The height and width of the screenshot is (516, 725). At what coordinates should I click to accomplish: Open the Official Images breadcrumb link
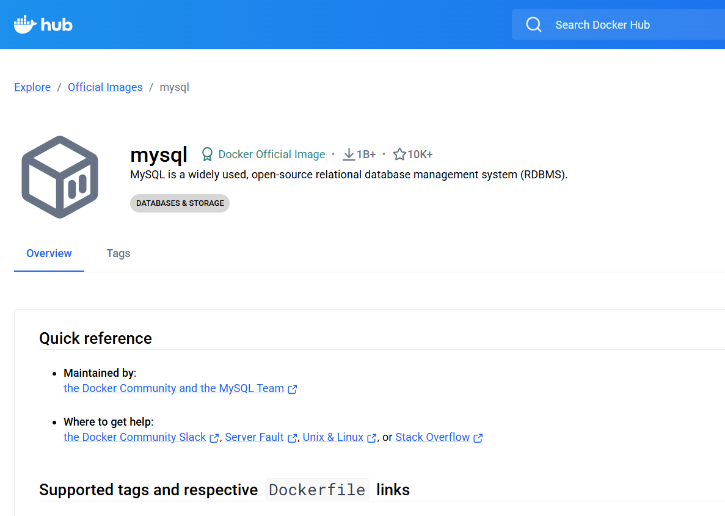pos(105,87)
